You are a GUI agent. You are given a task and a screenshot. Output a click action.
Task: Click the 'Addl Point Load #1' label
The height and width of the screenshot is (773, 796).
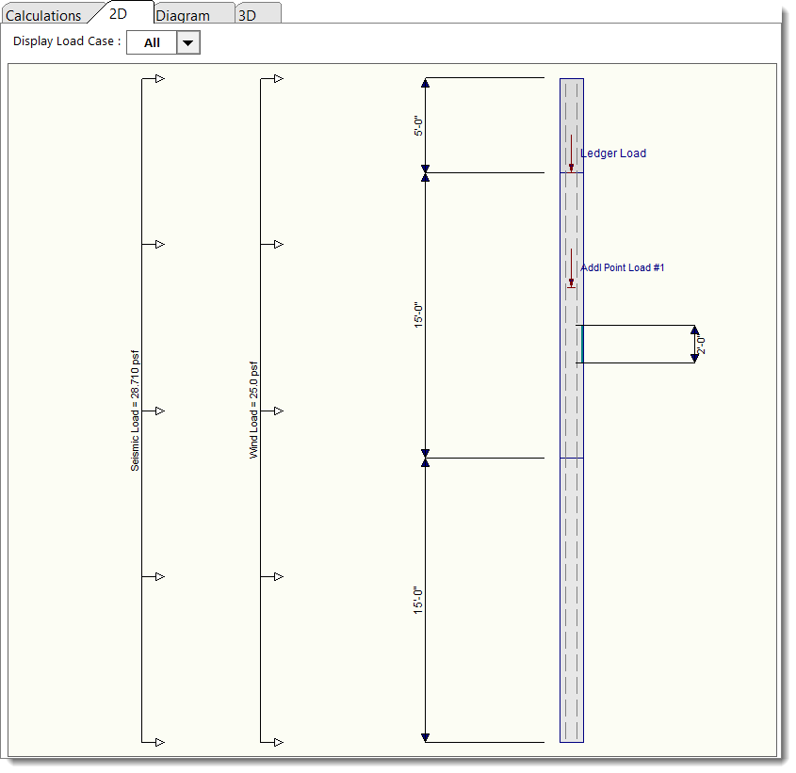[x=623, y=268]
